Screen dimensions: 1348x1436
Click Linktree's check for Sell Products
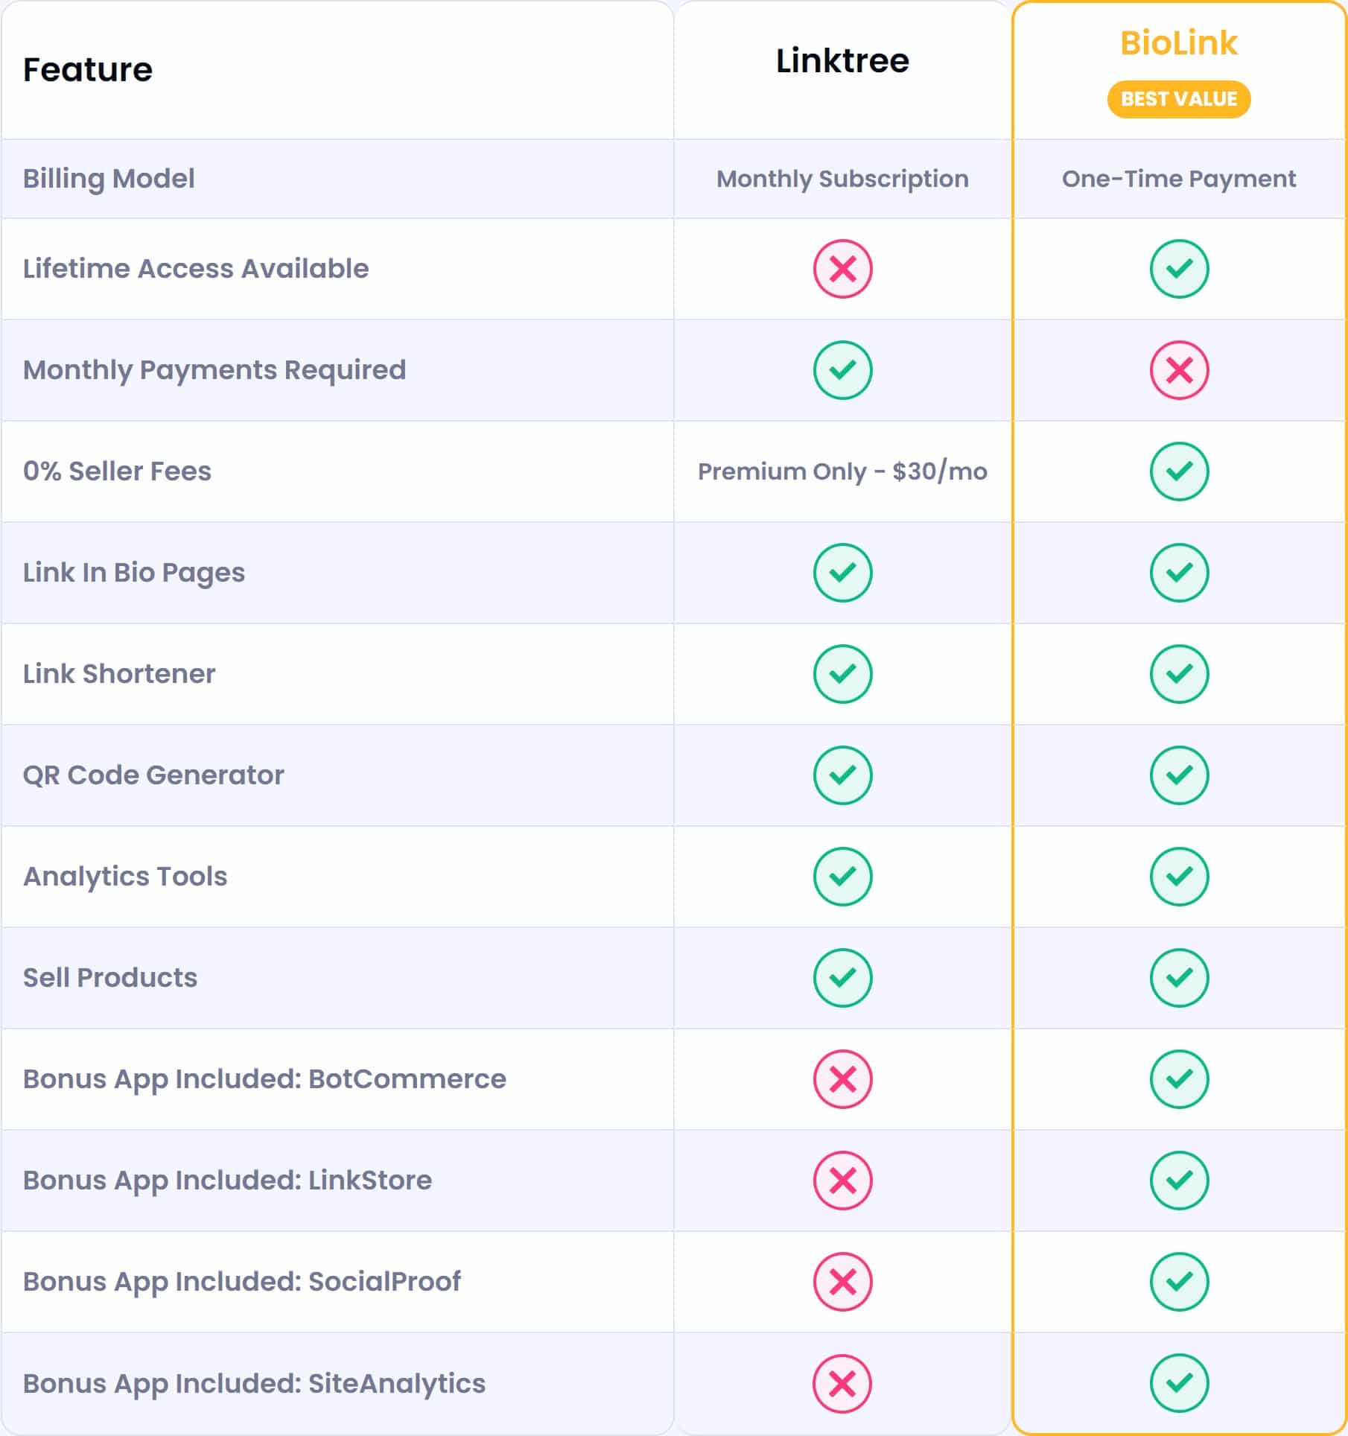click(x=842, y=978)
